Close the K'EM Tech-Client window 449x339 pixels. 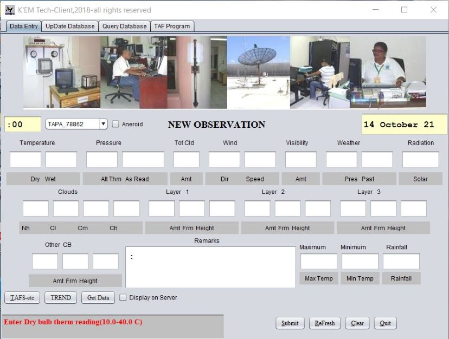(433, 10)
